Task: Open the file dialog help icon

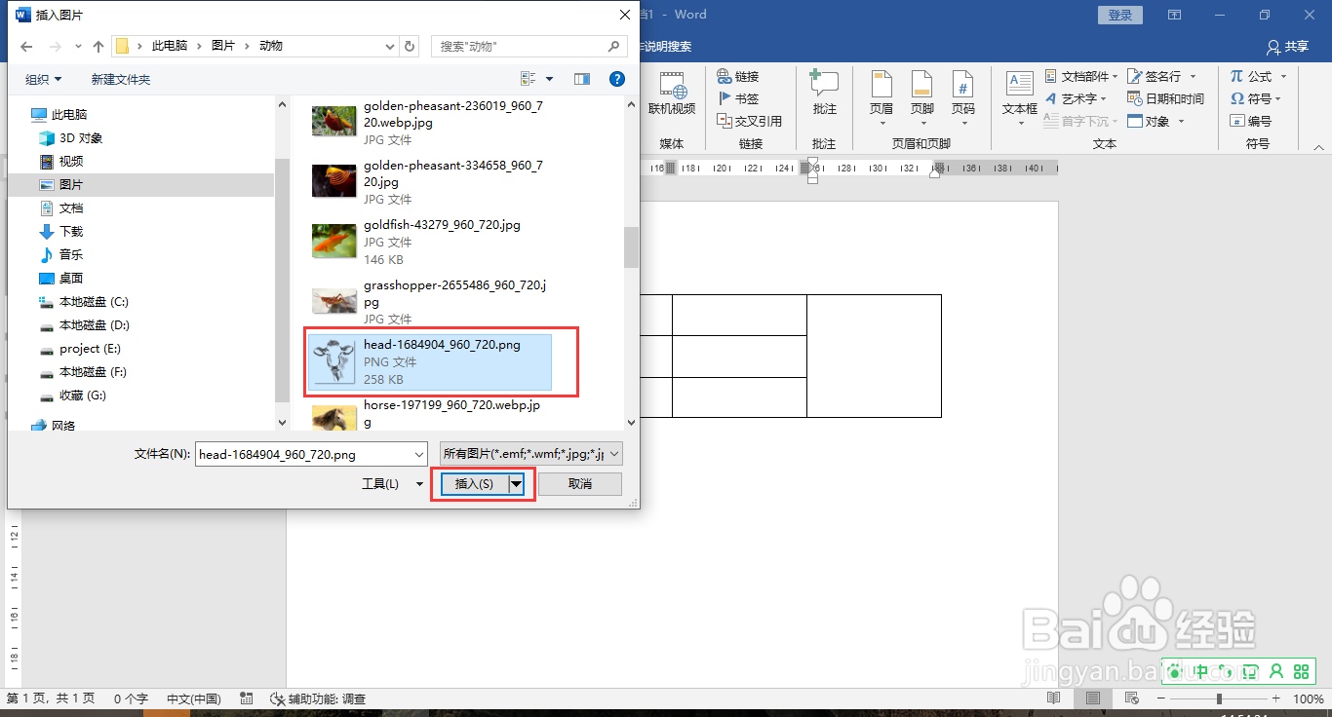Action: 616,79
